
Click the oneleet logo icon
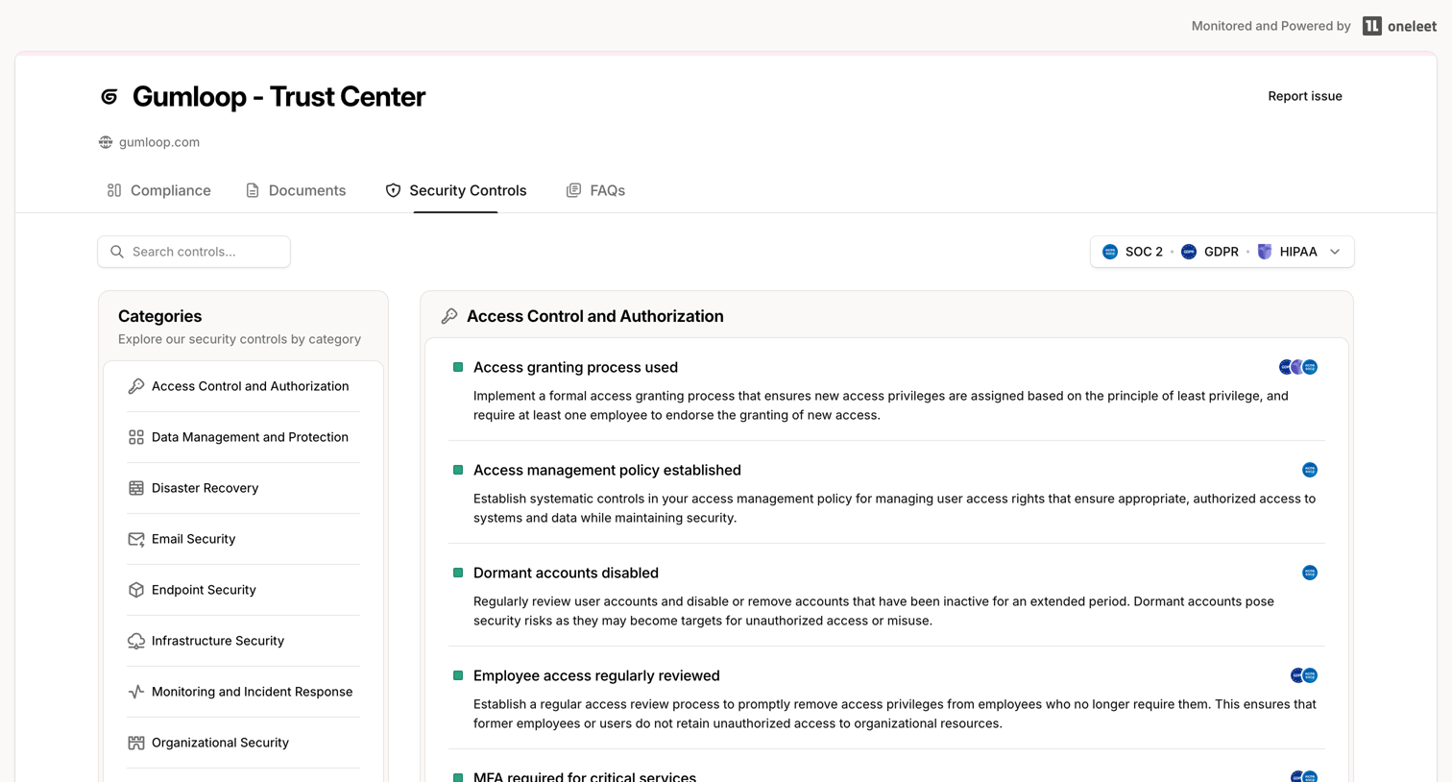1371,26
